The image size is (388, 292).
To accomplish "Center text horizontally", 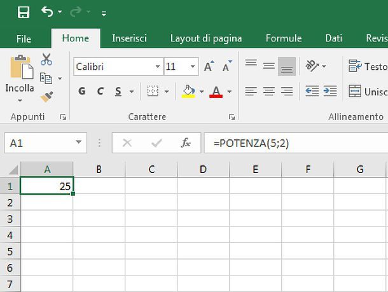I will coord(269,92).
